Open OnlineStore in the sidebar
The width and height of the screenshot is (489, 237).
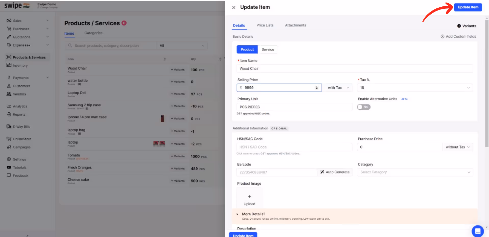point(22,139)
